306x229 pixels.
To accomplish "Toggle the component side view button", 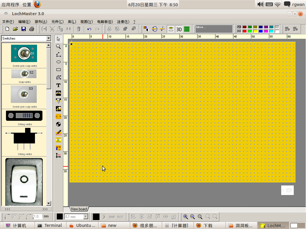I will click(171, 29).
